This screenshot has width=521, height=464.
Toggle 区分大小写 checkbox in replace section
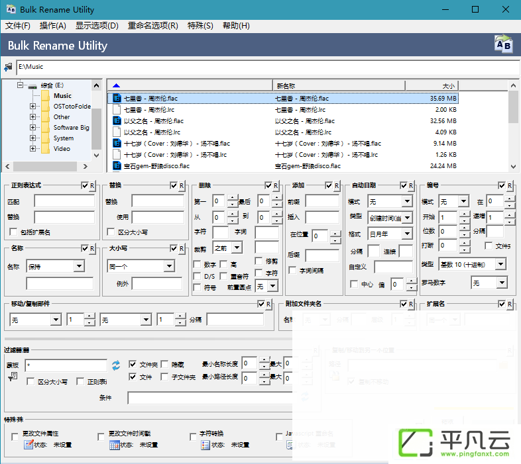click(x=111, y=232)
